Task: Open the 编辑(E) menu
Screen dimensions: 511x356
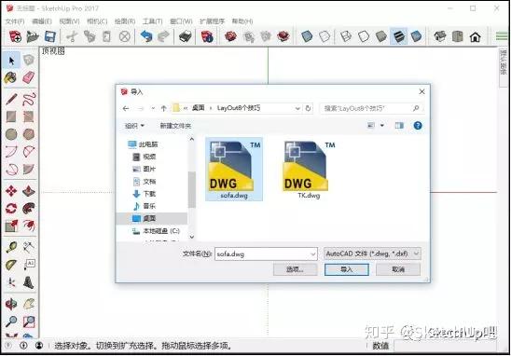Action: [42, 21]
